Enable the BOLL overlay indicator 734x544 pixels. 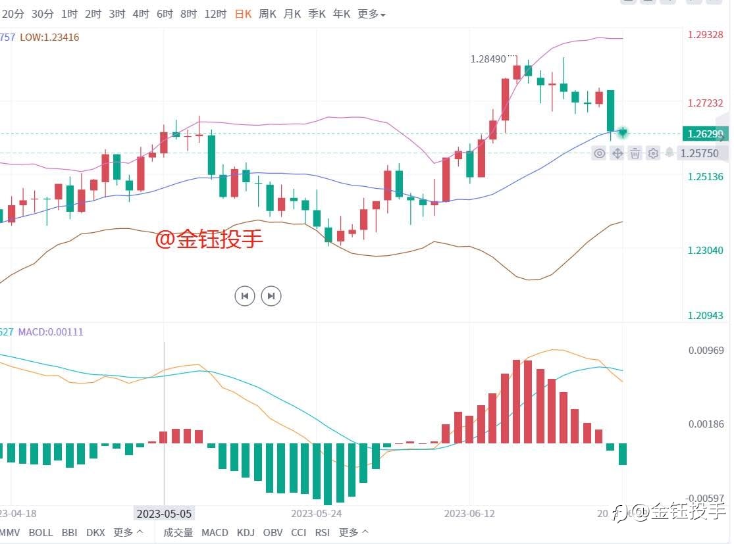click(x=41, y=532)
